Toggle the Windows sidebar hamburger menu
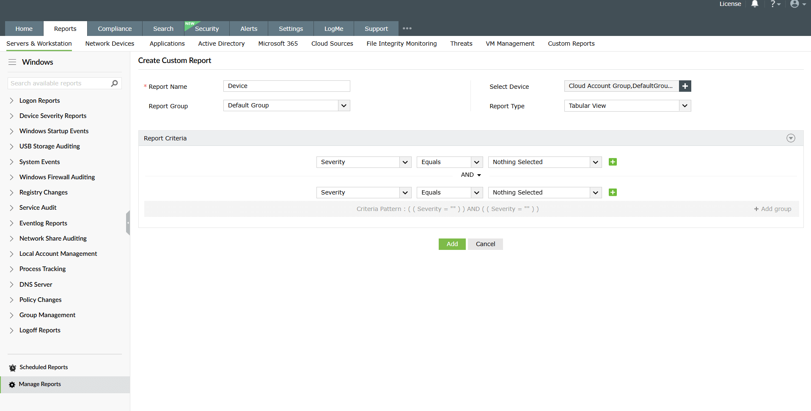This screenshot has width=811, height=411. pos(12,62)
